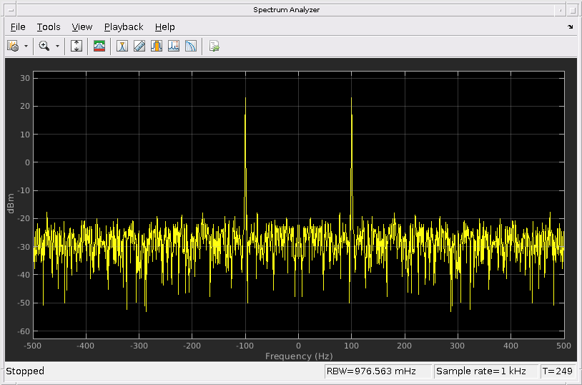Expand the configuration dropdown arrow
Screen dimensions: 582x385
point(26,46)
